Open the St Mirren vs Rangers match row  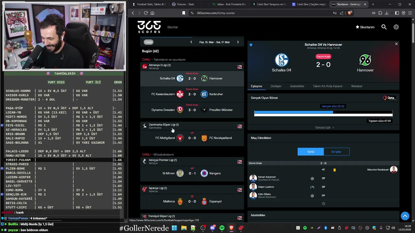[192, 173]
